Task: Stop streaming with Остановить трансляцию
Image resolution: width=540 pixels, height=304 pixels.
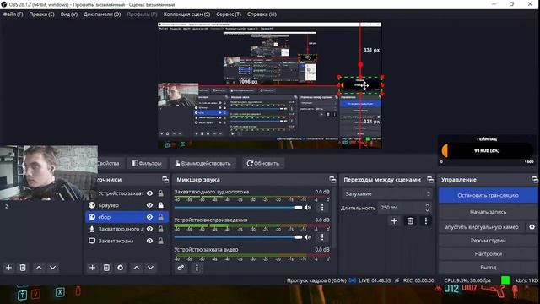Action: [x=488, y=195]
